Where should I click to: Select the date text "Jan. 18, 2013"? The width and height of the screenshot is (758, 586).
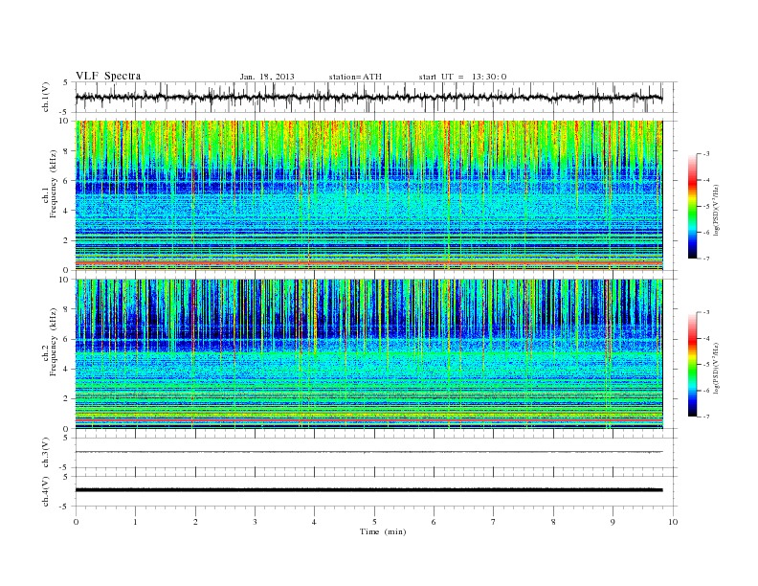(267, 77)
